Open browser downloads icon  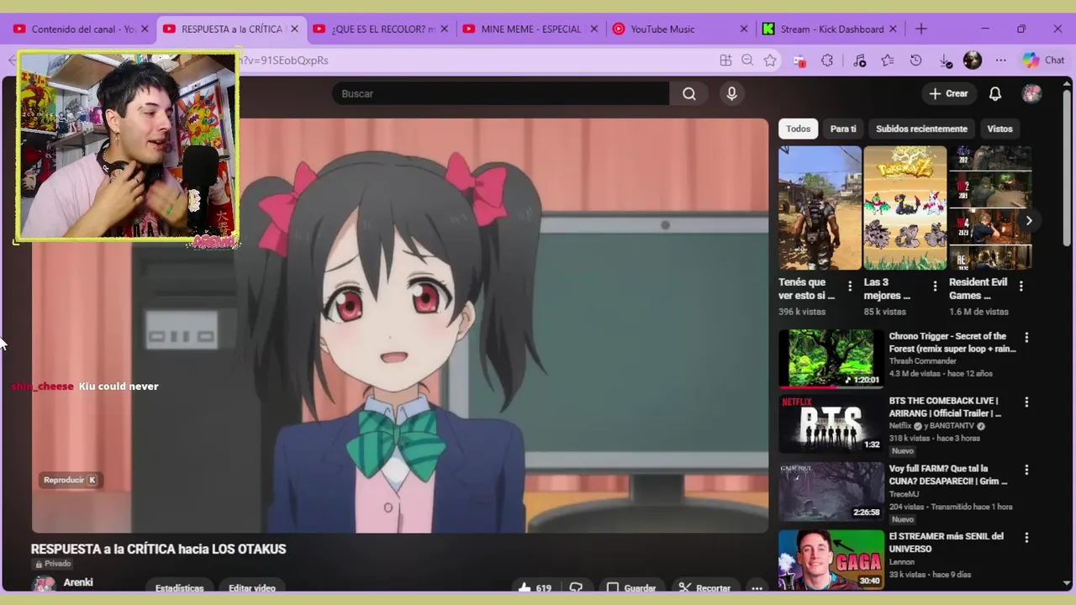(x=945, y=60)
